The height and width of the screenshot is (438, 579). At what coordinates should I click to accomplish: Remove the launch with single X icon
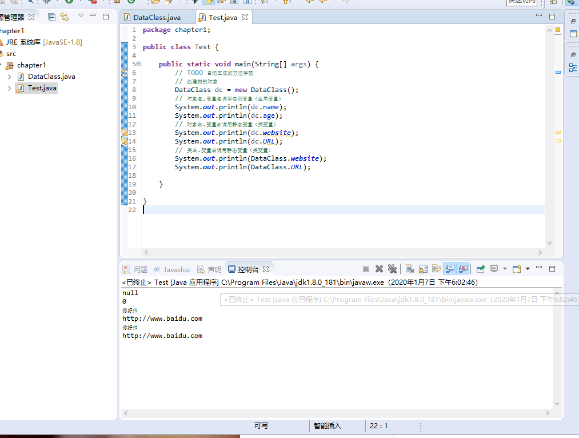tap(379, 269)
